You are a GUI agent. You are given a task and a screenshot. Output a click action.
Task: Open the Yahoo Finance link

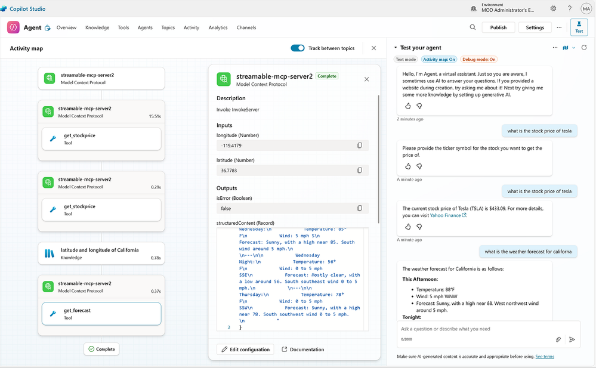[x=448, y=215]
